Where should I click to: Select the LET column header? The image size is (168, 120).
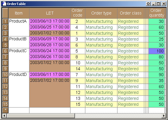pos(50,13)
